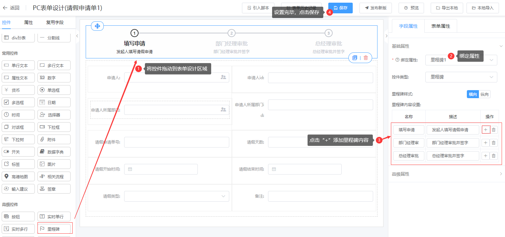The height and width of the screenshot is (237, 505).
Task: Click the move handle on the milestone component
Action: (97, 26)
